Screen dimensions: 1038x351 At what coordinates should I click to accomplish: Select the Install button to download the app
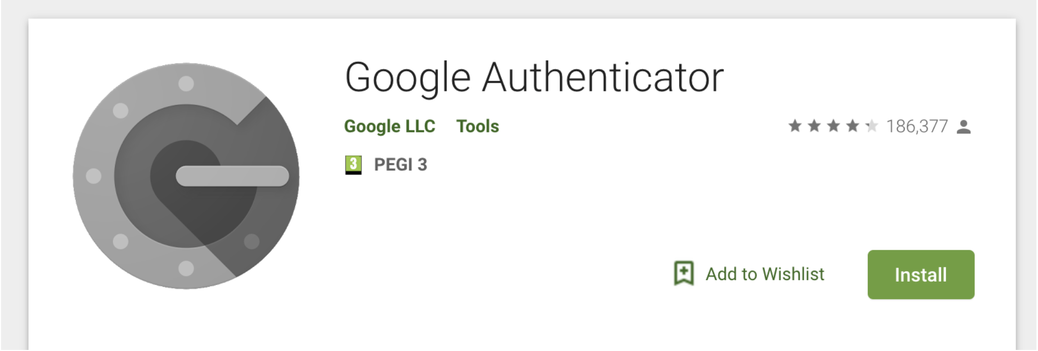pos(921,274)
